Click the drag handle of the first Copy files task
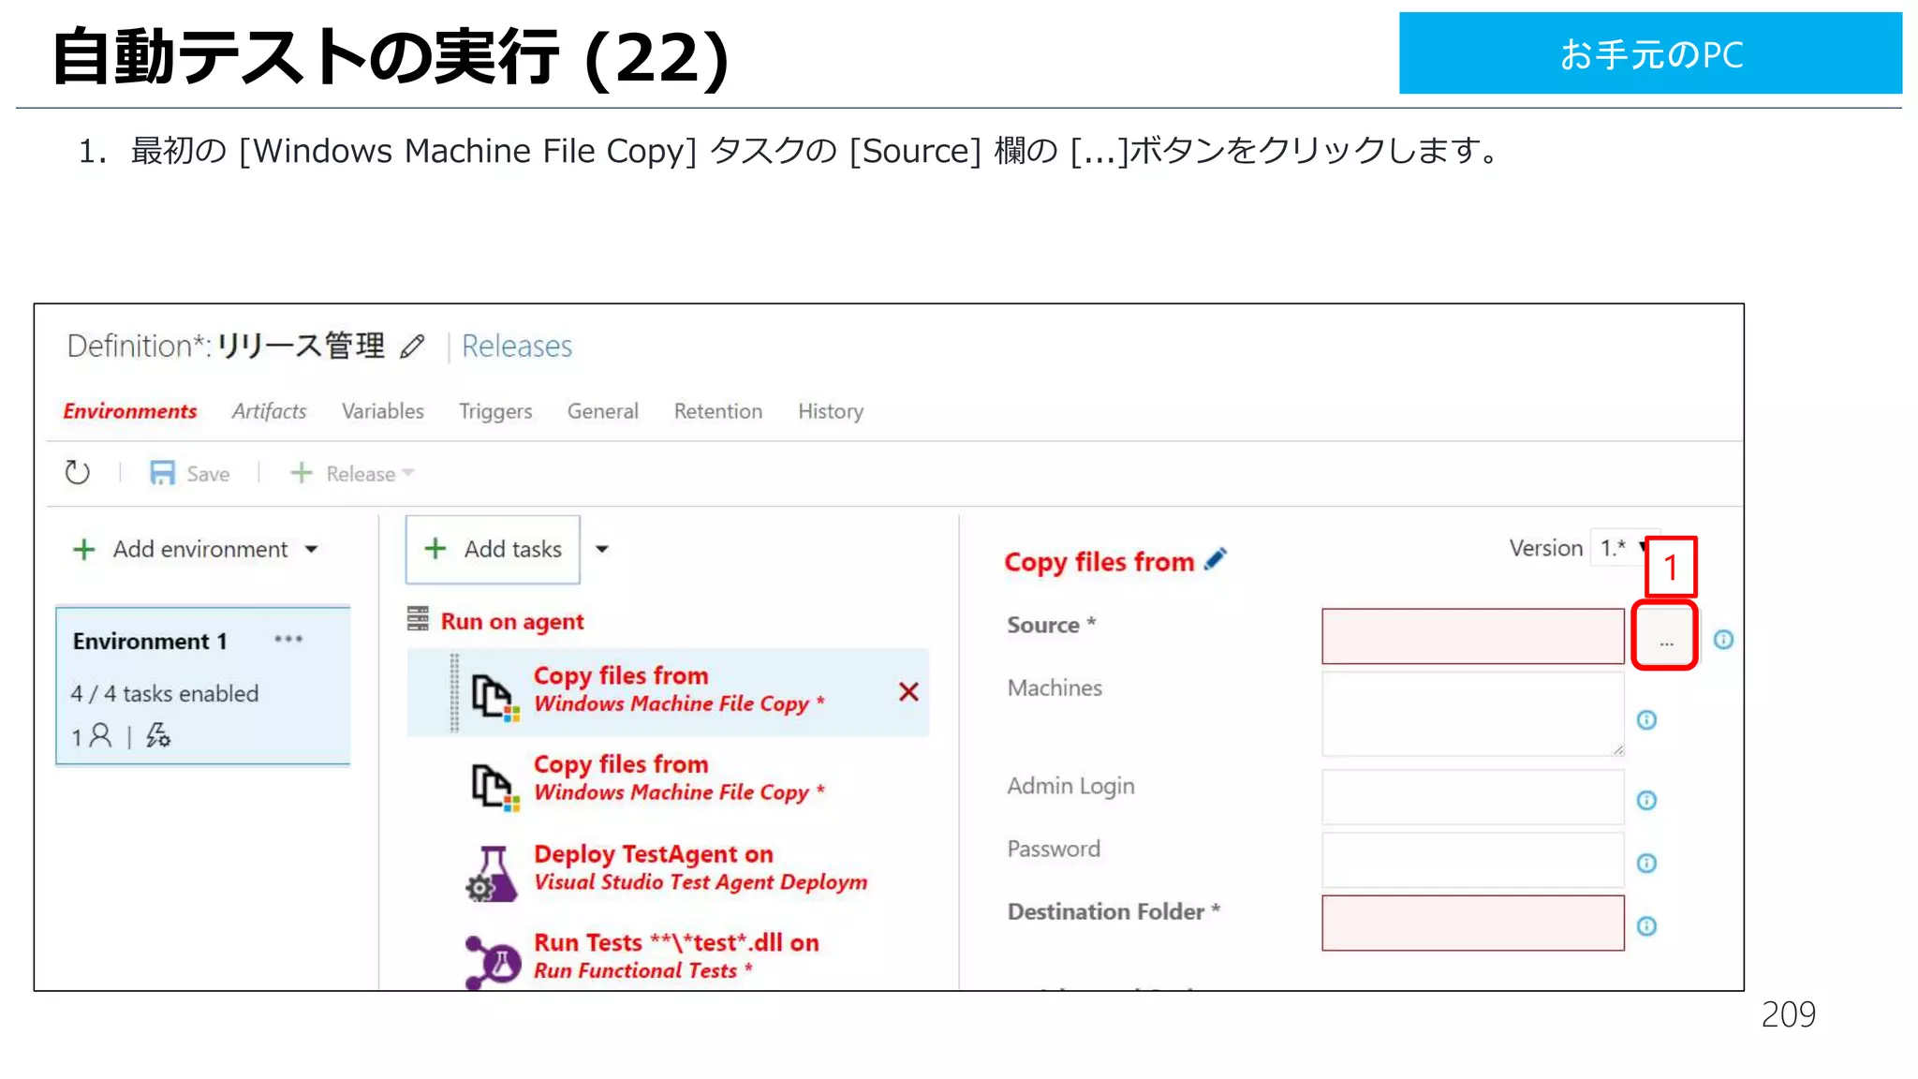The height and width of the screenshot is (1079, 1918). click(455, 692)
